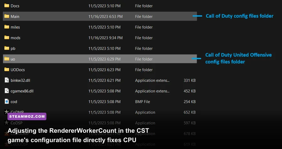Click the 452 KB size value

190,91
